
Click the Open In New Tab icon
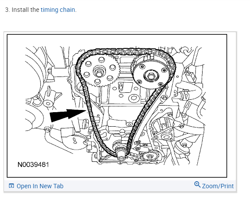coord(11,186)
